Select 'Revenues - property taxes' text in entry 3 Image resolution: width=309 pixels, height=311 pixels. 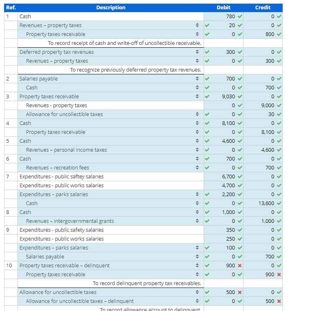tap(57, 105)
